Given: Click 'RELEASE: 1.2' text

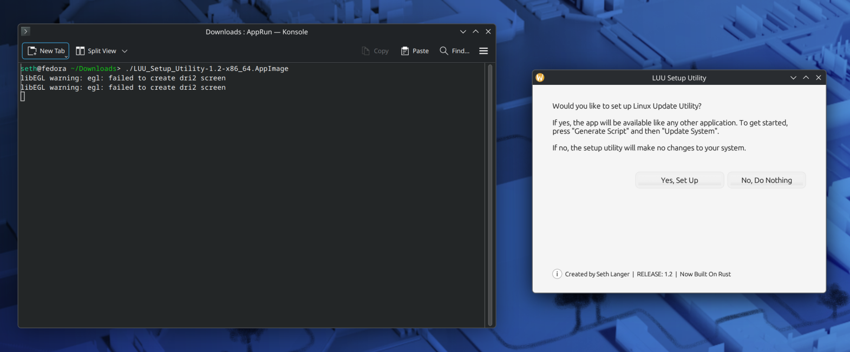Looking at the screenshot, I should click(x=655, y=274).
